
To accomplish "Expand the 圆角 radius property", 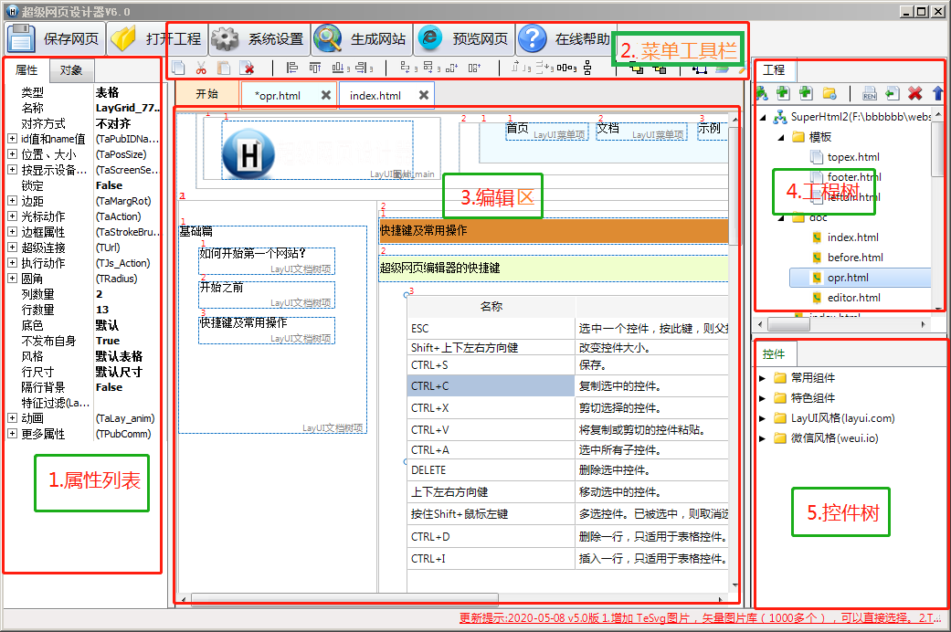I will pos(12,279).
